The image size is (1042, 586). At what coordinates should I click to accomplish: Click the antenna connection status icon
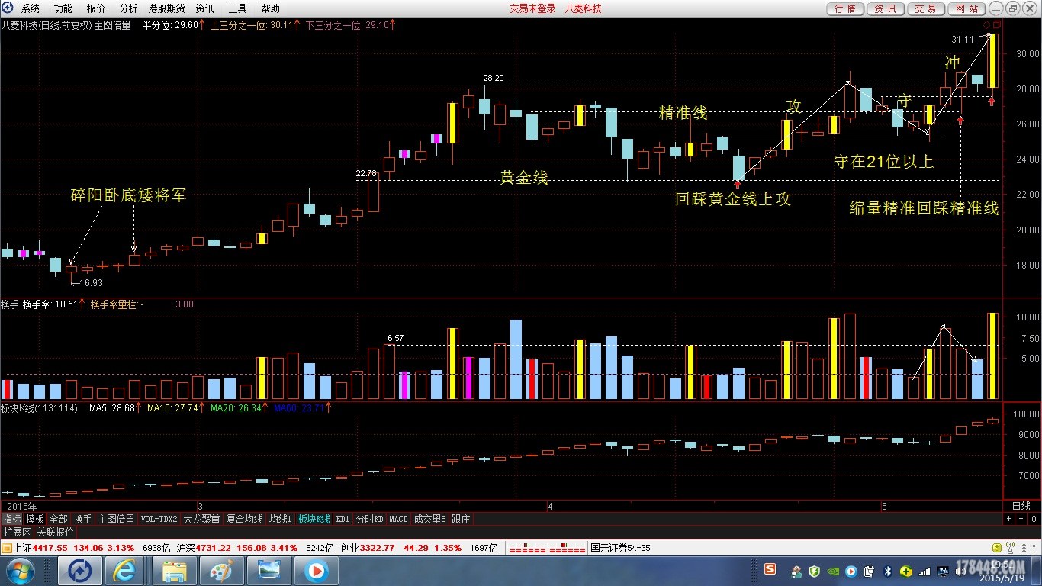[1008, 548]
